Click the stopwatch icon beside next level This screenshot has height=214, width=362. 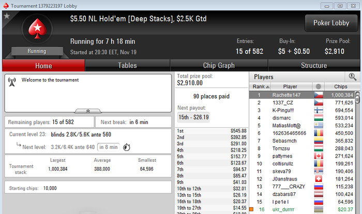127,147
